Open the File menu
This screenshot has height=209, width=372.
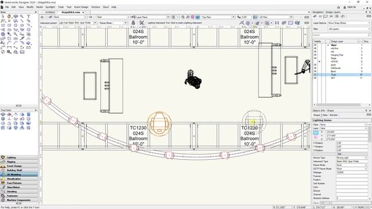coord(7,7)
